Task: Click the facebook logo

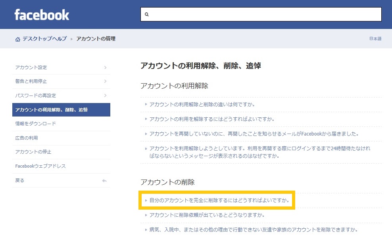Action: pos(42,15)
